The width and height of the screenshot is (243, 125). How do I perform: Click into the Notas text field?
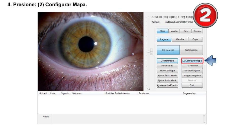(x=127, y=119)
